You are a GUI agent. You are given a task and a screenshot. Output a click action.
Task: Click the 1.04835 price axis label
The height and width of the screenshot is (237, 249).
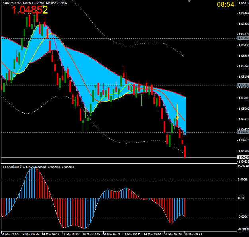pos(244,161)
